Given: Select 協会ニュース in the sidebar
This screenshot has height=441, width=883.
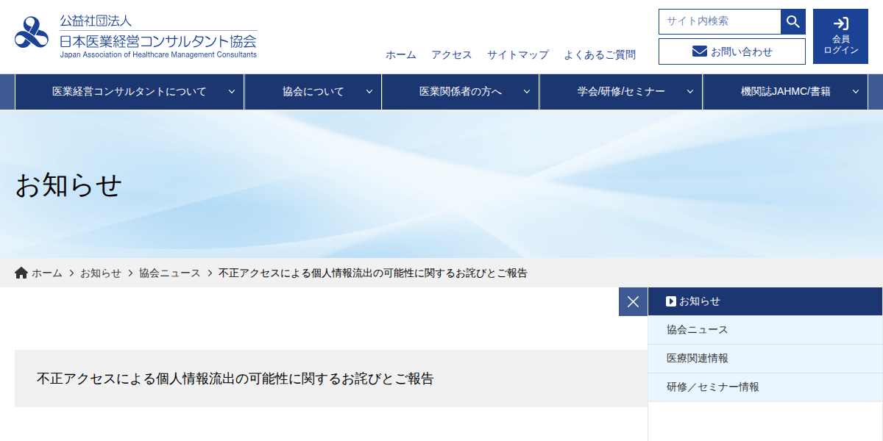Looking at the screenshot, I should pyautogui.click(x=765, y=330).
